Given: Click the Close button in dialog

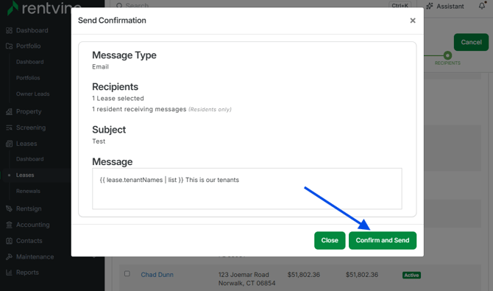Looking at the screenshot, I should click(330, 240).
